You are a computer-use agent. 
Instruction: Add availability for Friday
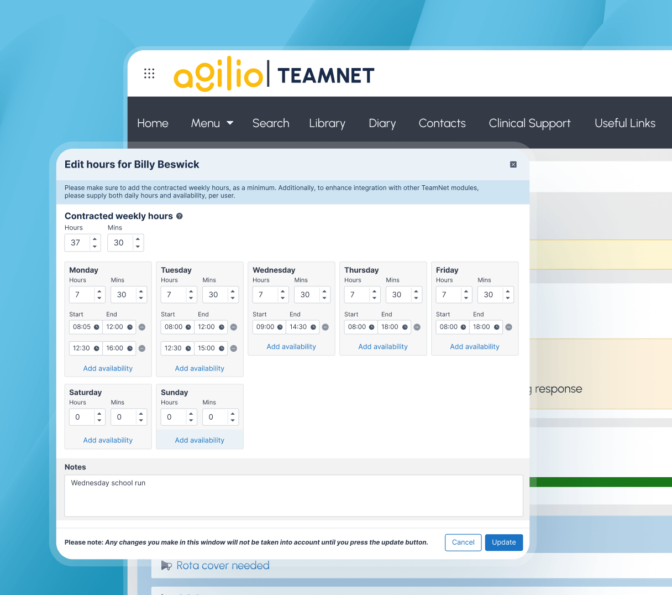475,347
